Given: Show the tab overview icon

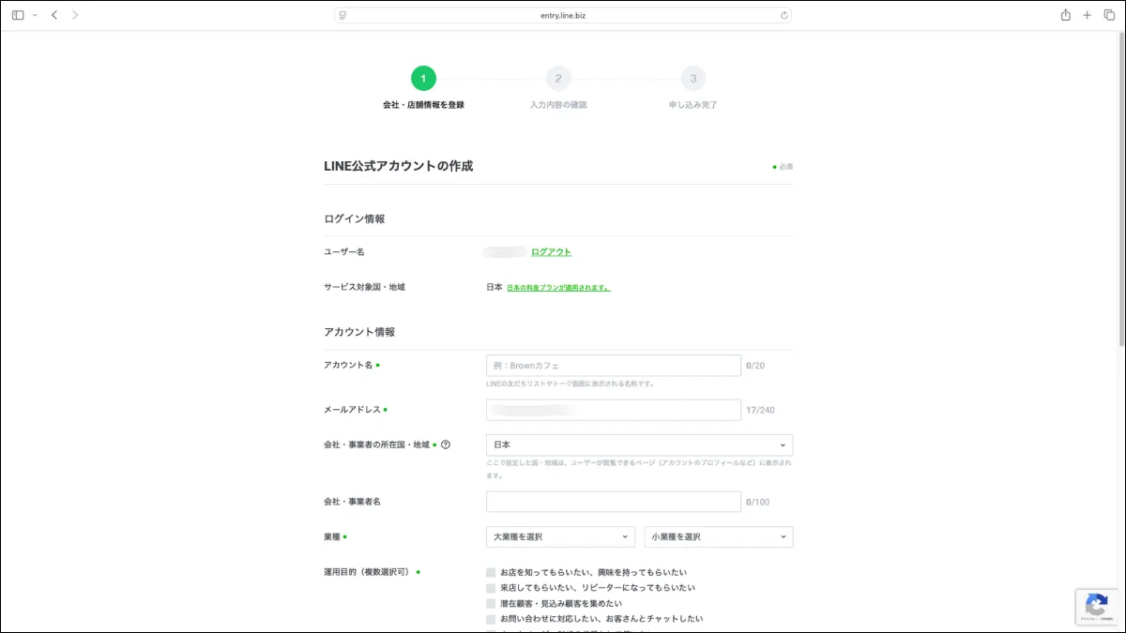Looking at the screenshot, I should point(1109,15).
